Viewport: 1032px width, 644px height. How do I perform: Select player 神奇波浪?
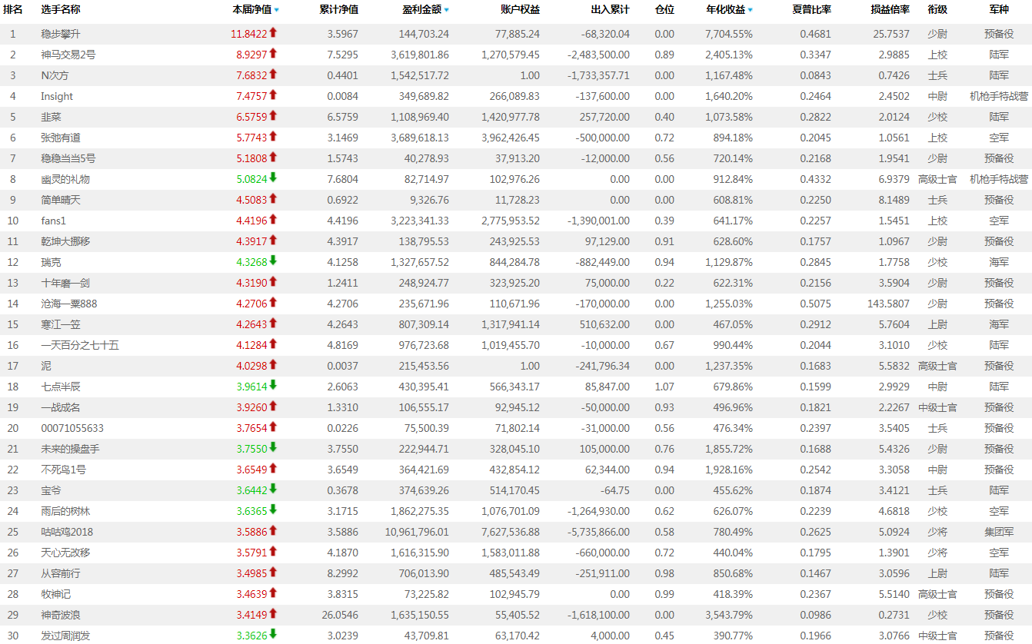[61, 615]
